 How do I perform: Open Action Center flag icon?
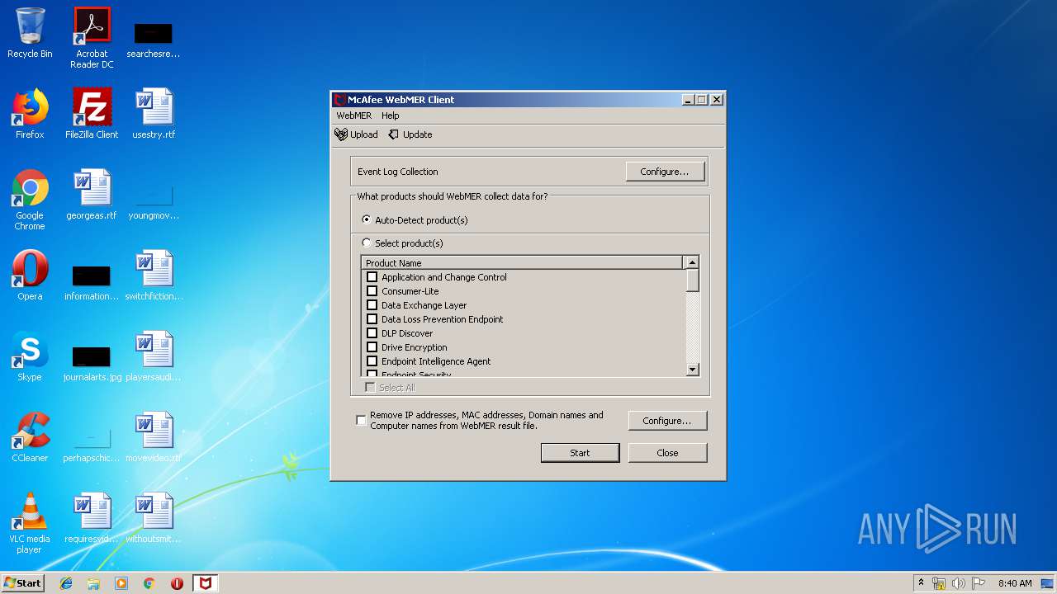pos(979,583)
